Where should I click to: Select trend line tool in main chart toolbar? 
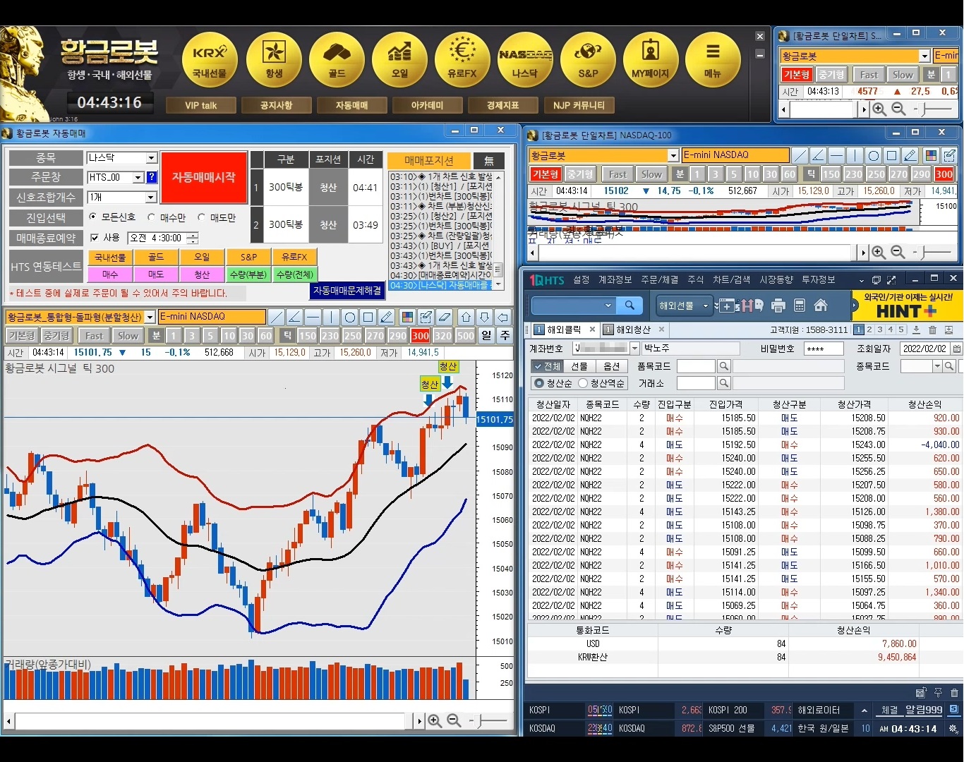277,317
